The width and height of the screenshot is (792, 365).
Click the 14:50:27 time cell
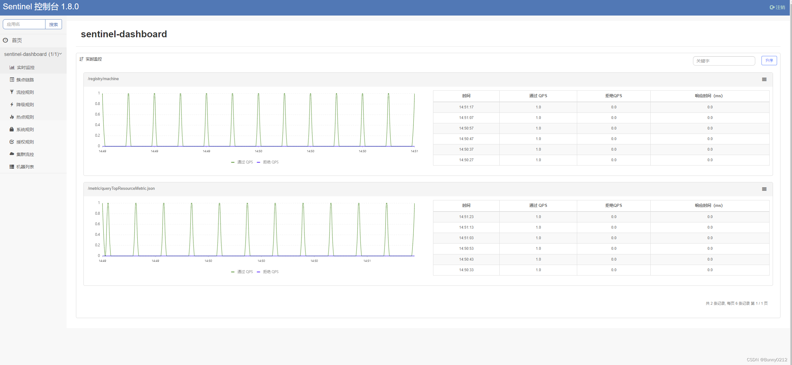pyautogui.click(x=466, y=160)
